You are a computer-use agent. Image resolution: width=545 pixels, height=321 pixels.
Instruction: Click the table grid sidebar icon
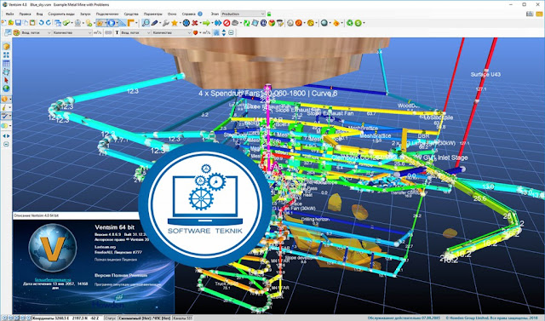6,64
